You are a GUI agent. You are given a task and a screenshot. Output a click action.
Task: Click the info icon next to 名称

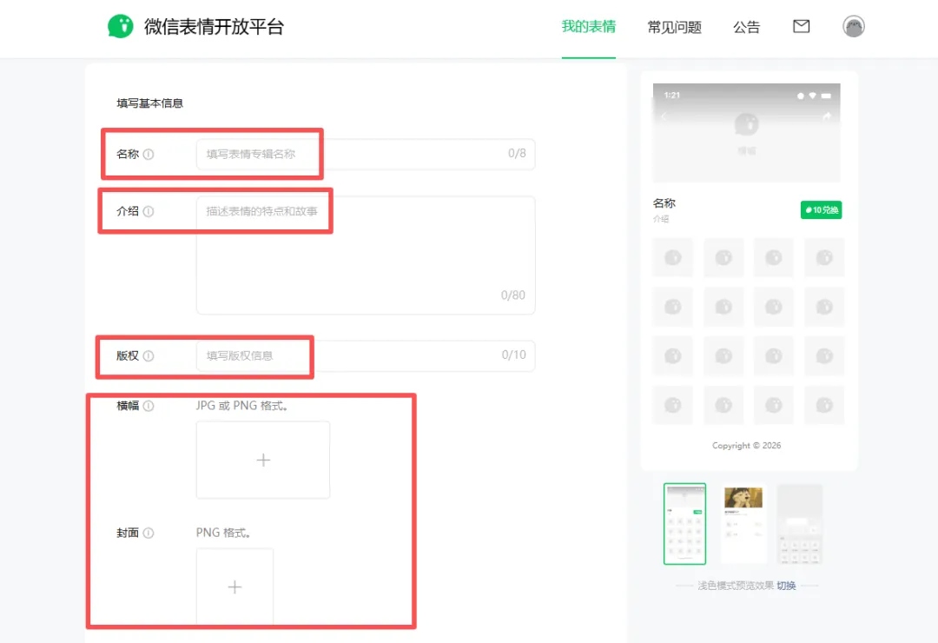[x=149, y=155]
